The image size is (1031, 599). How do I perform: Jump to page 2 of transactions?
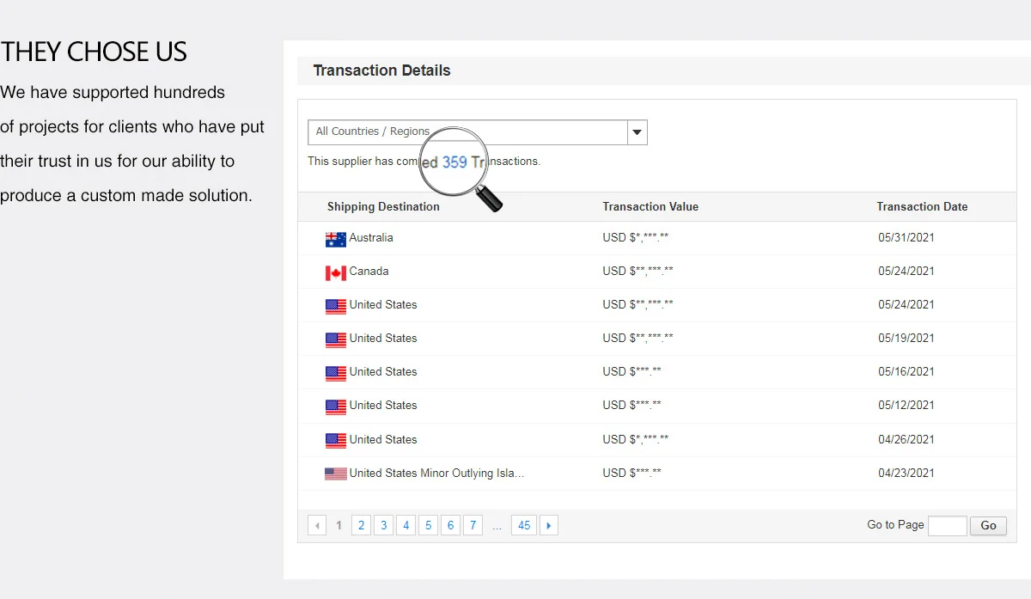361,525
